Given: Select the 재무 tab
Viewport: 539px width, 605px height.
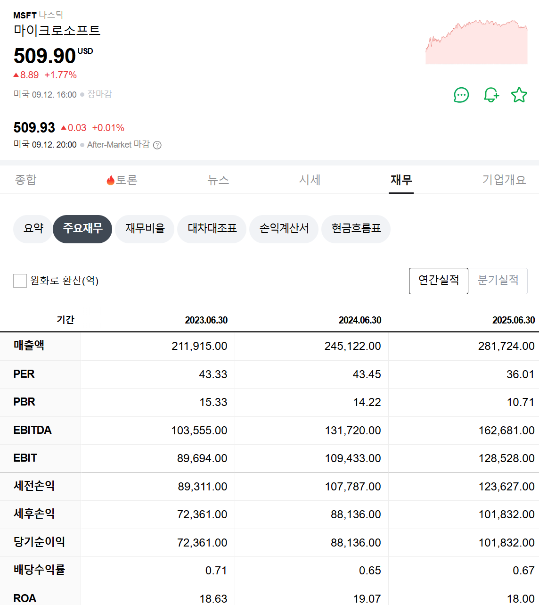Looking at the screenshot, I should 401,180.
